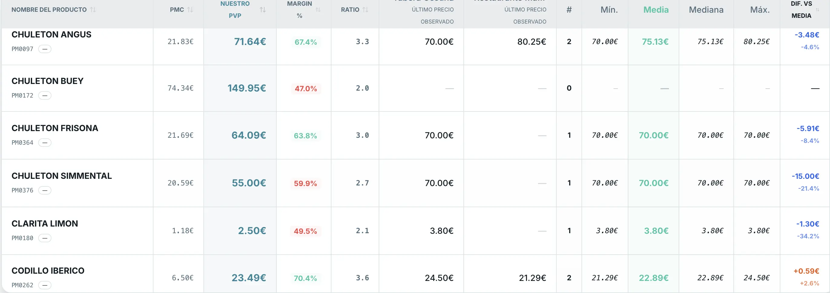Viewport: 830px width, 293px height.
Task: Click the dash pill beside PM0172
Action: 45,95
